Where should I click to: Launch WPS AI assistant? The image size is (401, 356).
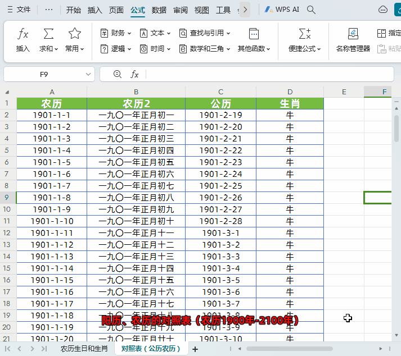[x=282, y=10]
